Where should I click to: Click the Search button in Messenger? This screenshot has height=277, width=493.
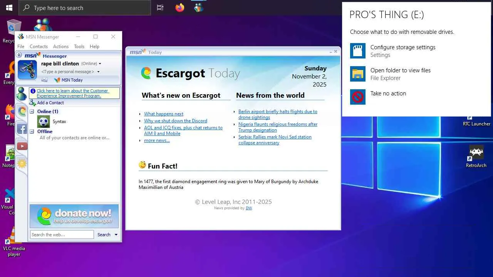[x=104, y=235]
